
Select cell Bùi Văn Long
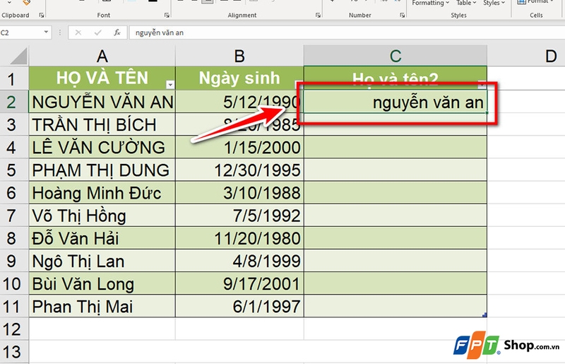[x=102, y=283]
